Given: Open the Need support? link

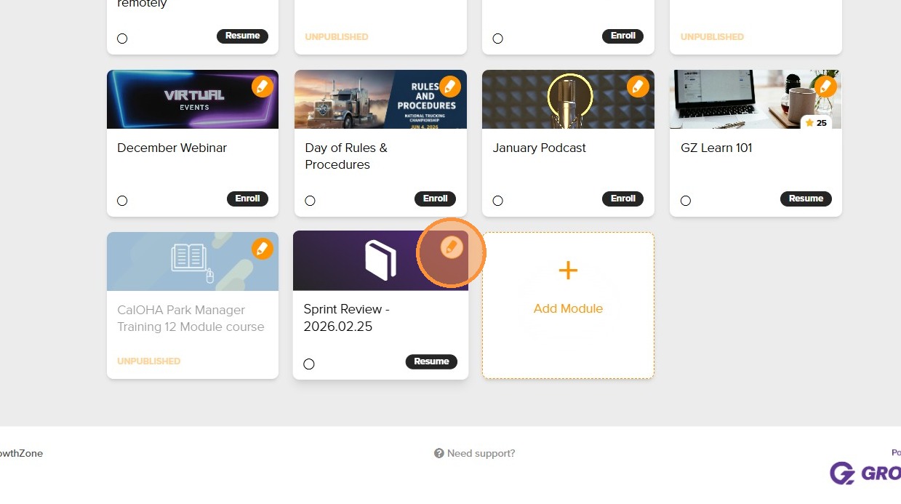Looking at the screenshot, I should coord(481,453).
